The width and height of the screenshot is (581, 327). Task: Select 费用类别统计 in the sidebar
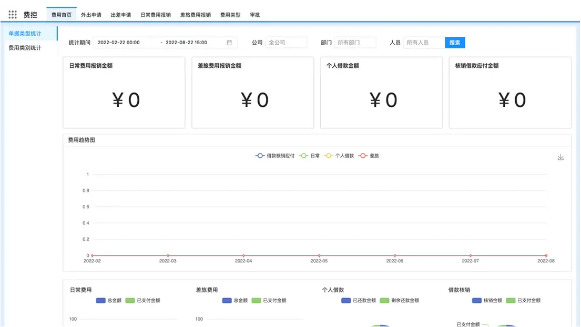(x=25, y=47)
